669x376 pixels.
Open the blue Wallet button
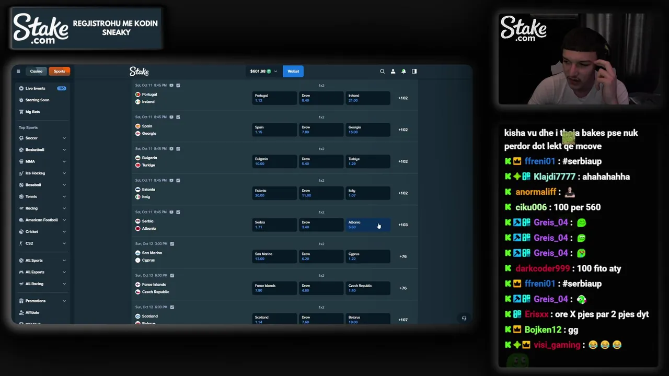[x=293, y=71]
